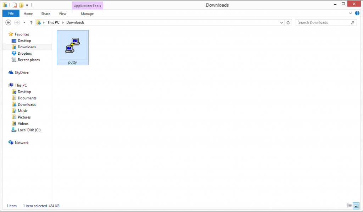Image resolution: width=363 pixels, height=212 pixels.
Task: Switch to Large icons view in the status bar
Action: coord(356,206)
